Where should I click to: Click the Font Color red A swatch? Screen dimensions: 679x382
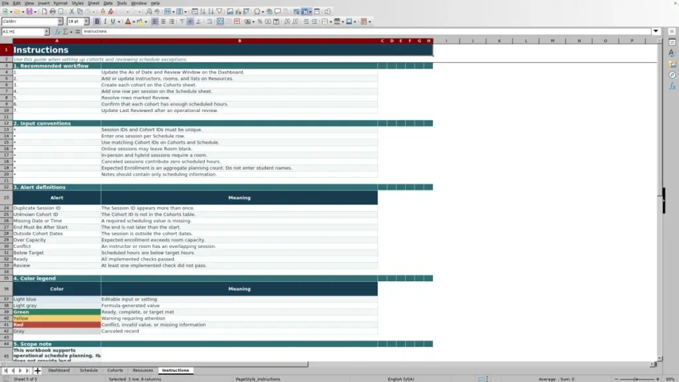pyautogui.click(x=128, y=21)
